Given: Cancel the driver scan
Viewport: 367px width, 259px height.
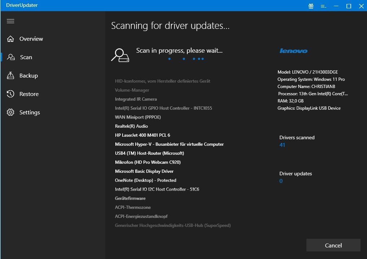Looking at the screenshot, I should 333,245.
